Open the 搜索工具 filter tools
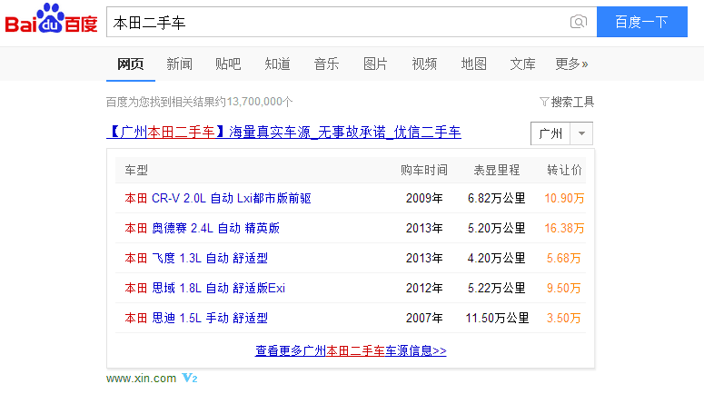 tap(567, 102)
